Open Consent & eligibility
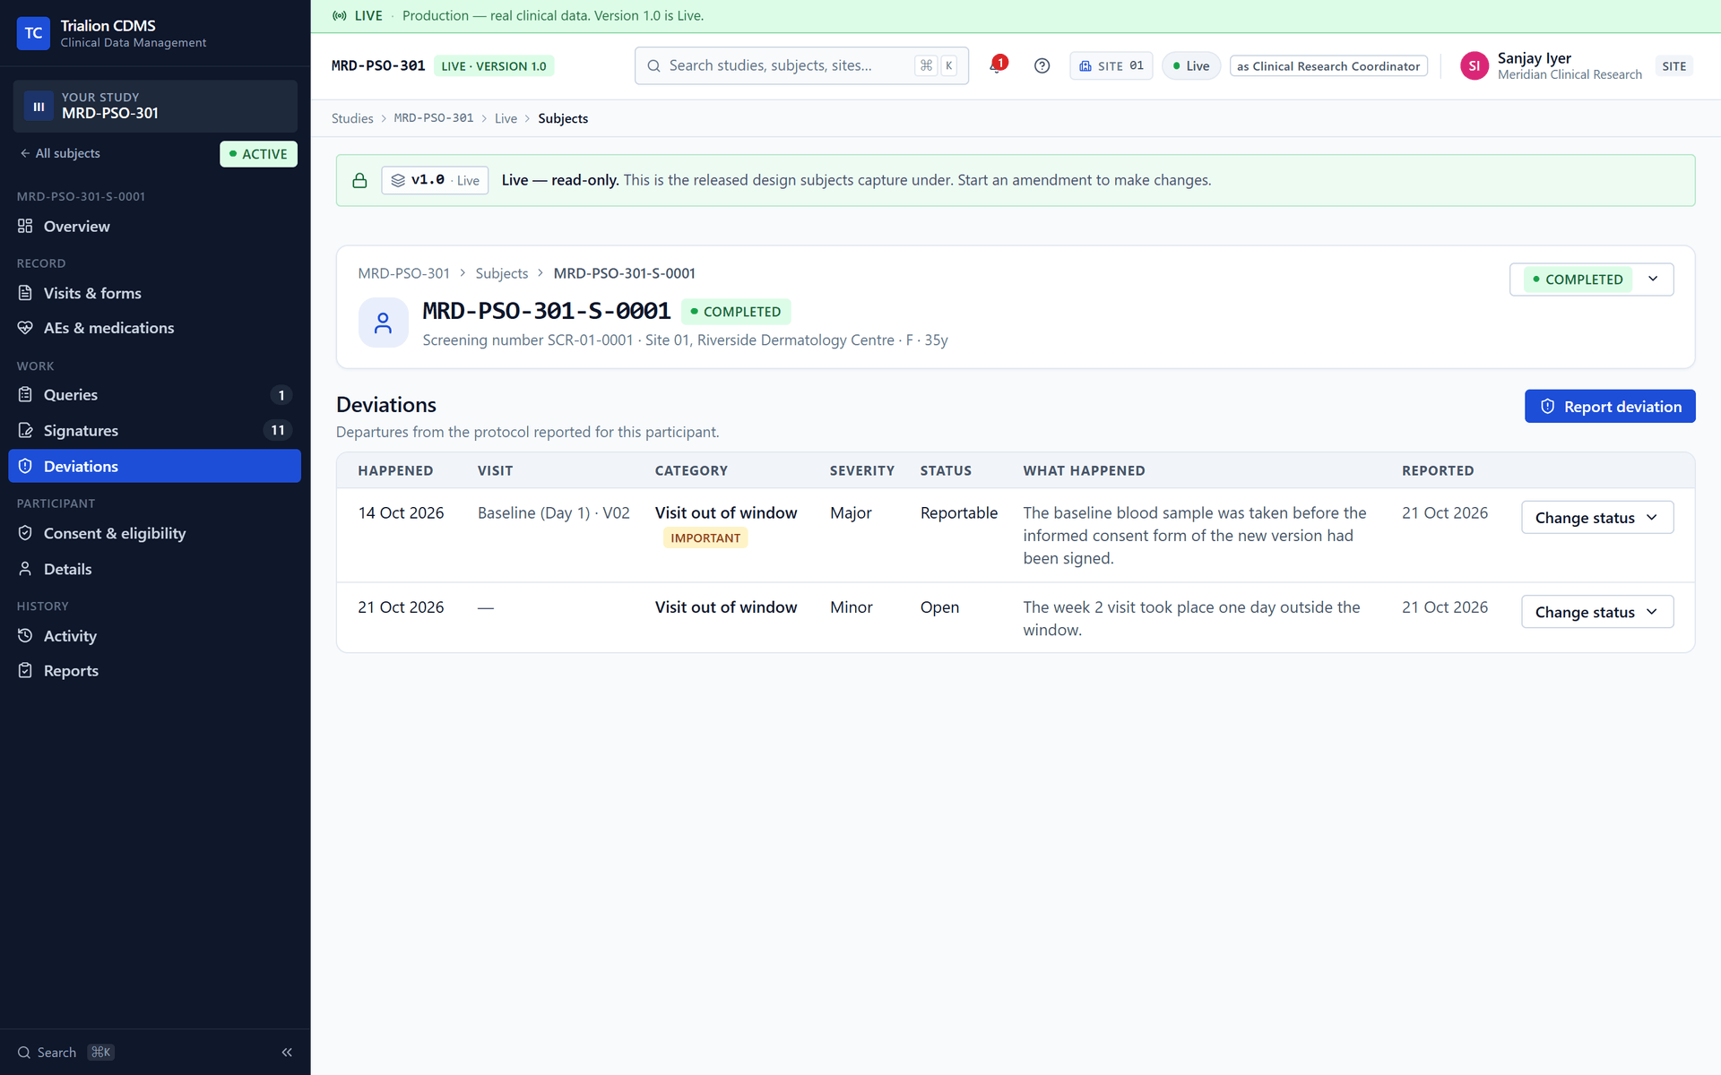Viewport: 1721px width, 1075px height. pos(154,533)
